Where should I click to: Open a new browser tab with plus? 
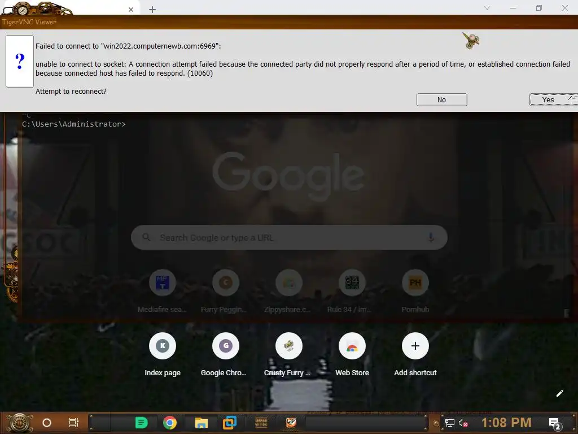pyautogui.click(x=152, y=9)
